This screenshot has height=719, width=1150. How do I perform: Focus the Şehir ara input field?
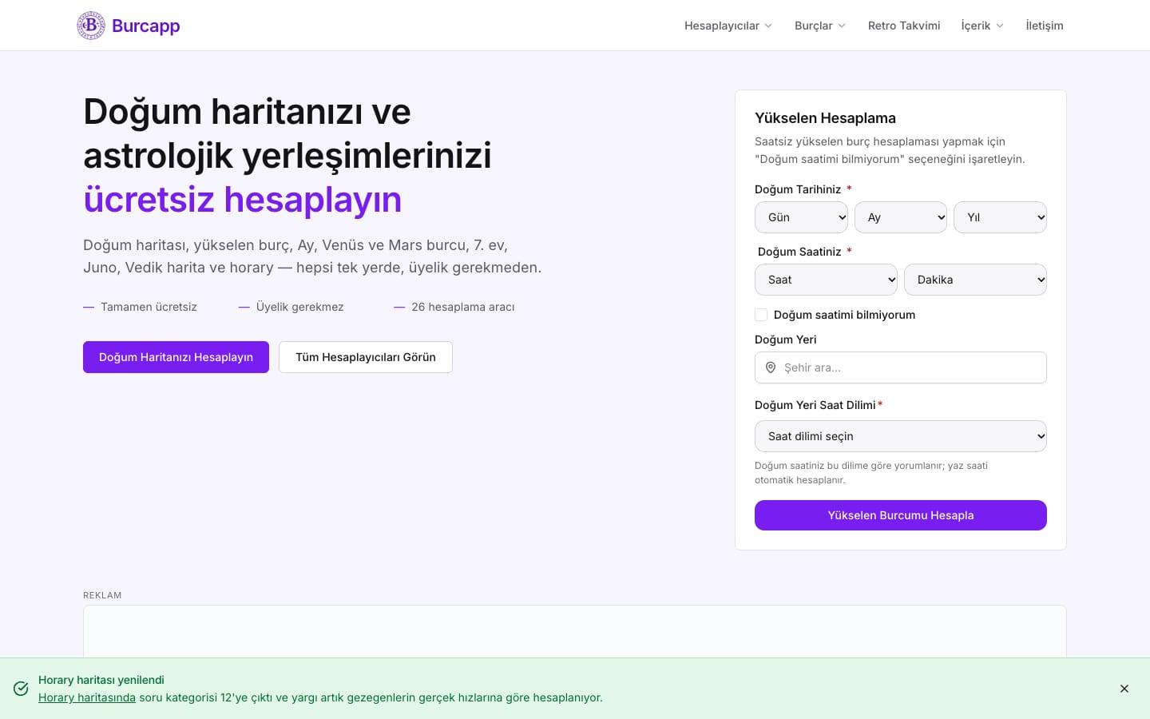point(901,367)
